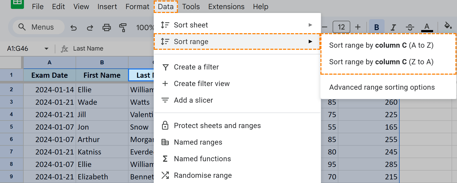Open the Extensions menu

226,6
